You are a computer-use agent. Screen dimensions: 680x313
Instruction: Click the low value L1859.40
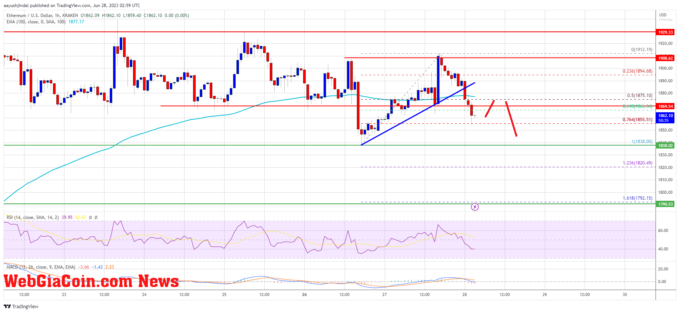click(132, 16)
